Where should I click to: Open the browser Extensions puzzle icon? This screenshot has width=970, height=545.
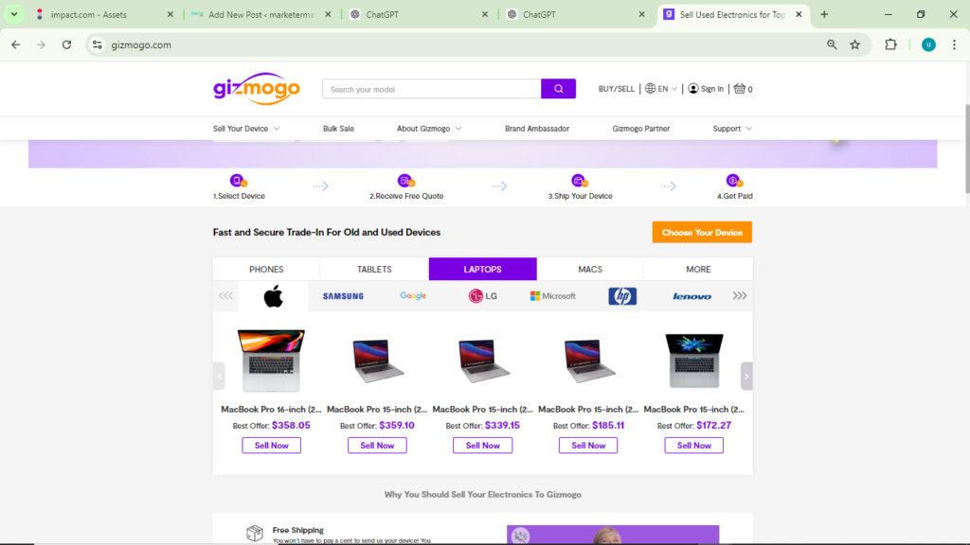[x=890, y=44]
